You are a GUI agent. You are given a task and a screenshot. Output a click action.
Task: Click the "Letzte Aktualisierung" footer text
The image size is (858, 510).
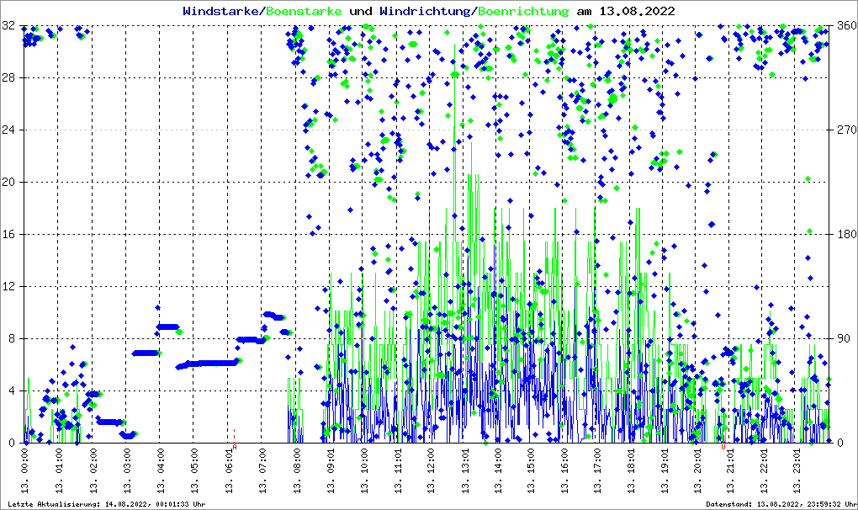click(105, 504)
